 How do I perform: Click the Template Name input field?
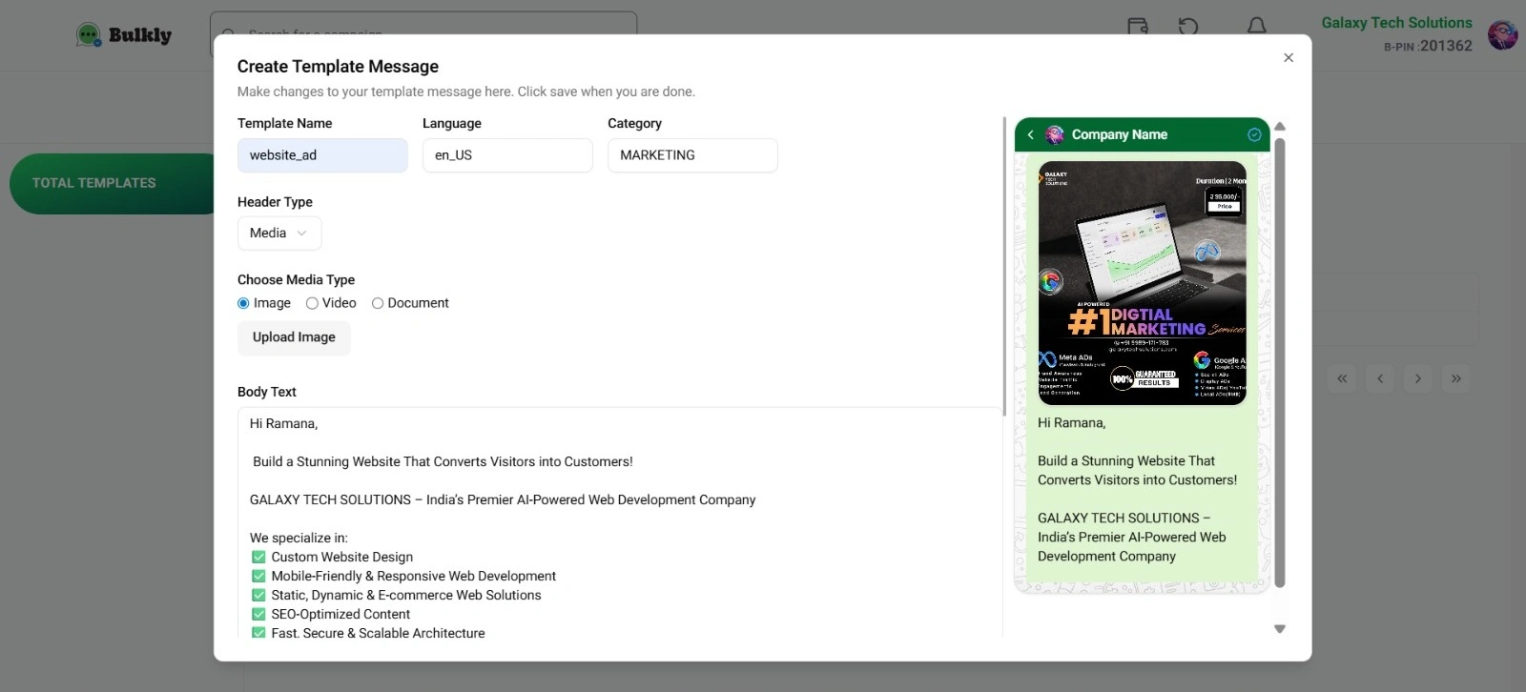click(x=322, y=155)
